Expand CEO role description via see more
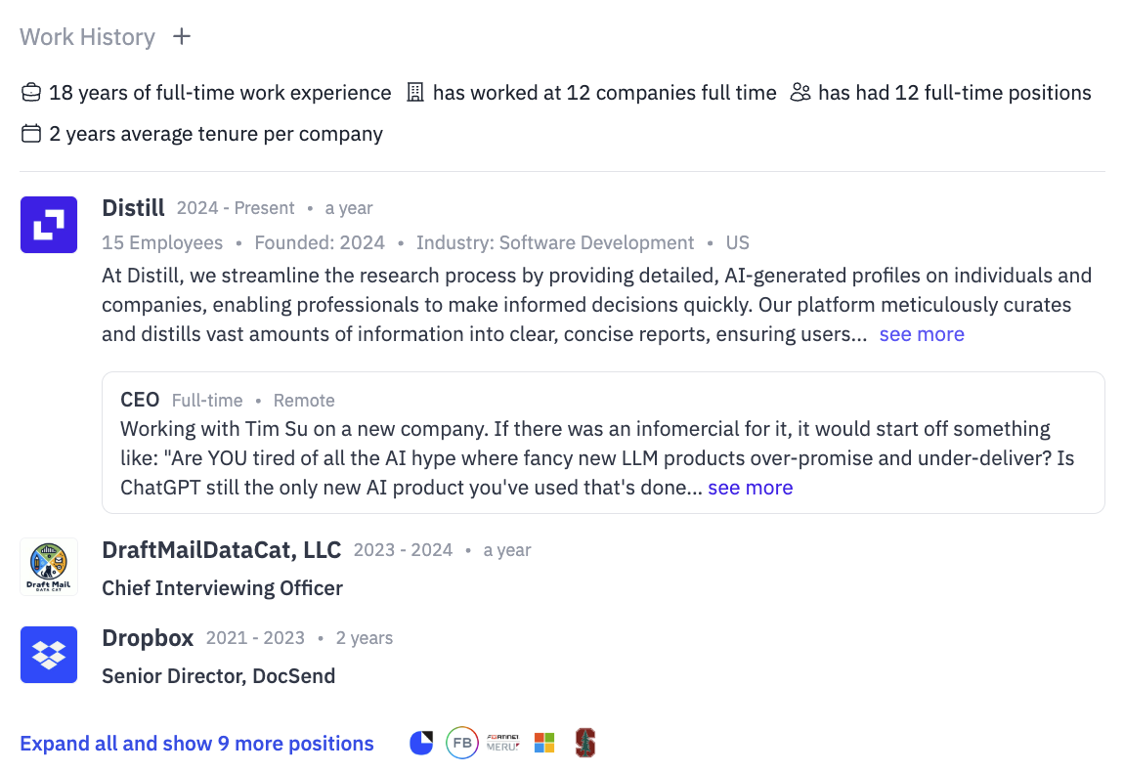The image size is (1124, 772). point(751,488)
